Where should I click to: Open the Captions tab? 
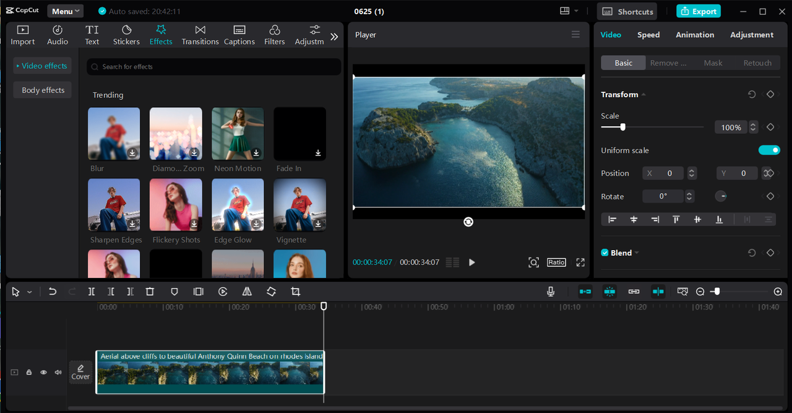point(239,35)
